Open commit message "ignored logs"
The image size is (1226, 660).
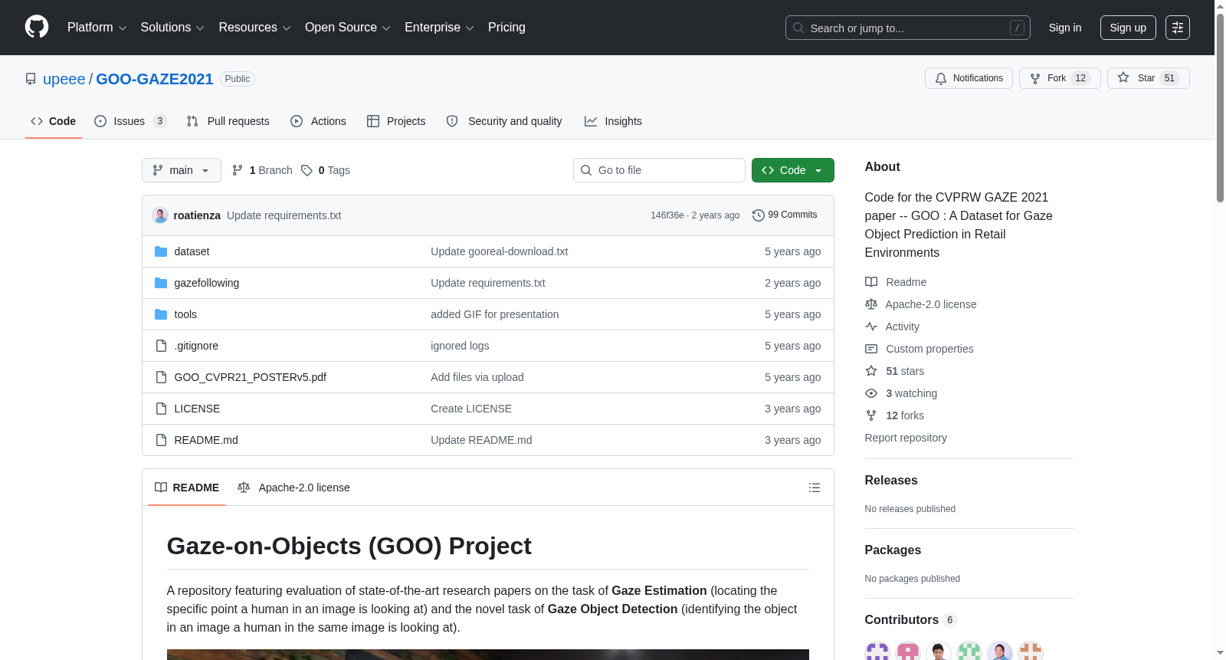tap(460, 346)
